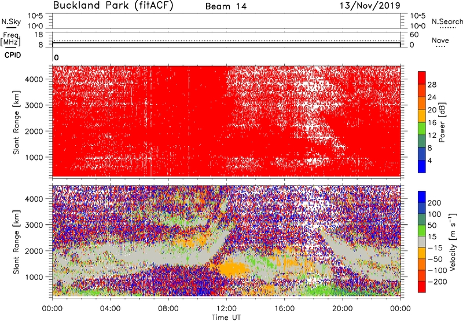Click the 16:00 time tick label
Screen dimensions: 463x321
coord(284,309)
